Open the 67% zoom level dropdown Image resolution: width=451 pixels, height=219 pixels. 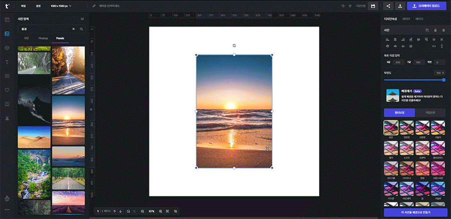click(x=151, y=211)
